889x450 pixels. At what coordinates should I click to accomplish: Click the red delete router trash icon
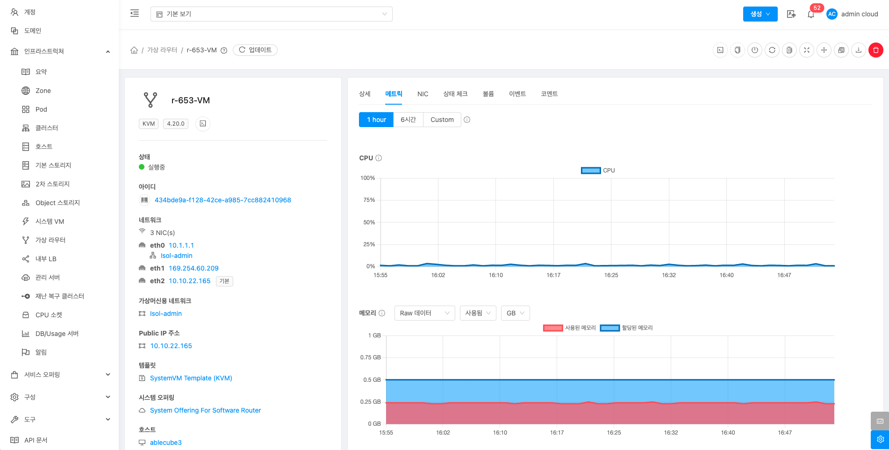[875, 50]
